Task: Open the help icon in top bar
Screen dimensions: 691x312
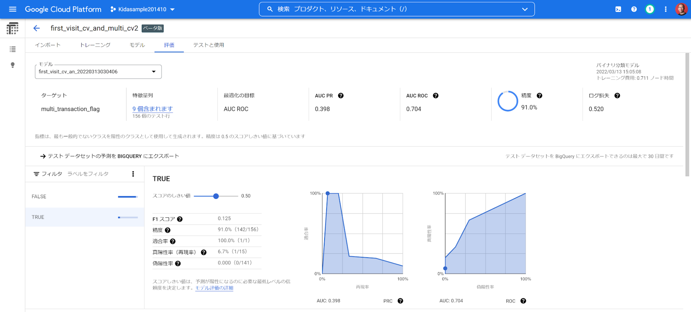Action: pyautogui.click(x=634, y=9)
